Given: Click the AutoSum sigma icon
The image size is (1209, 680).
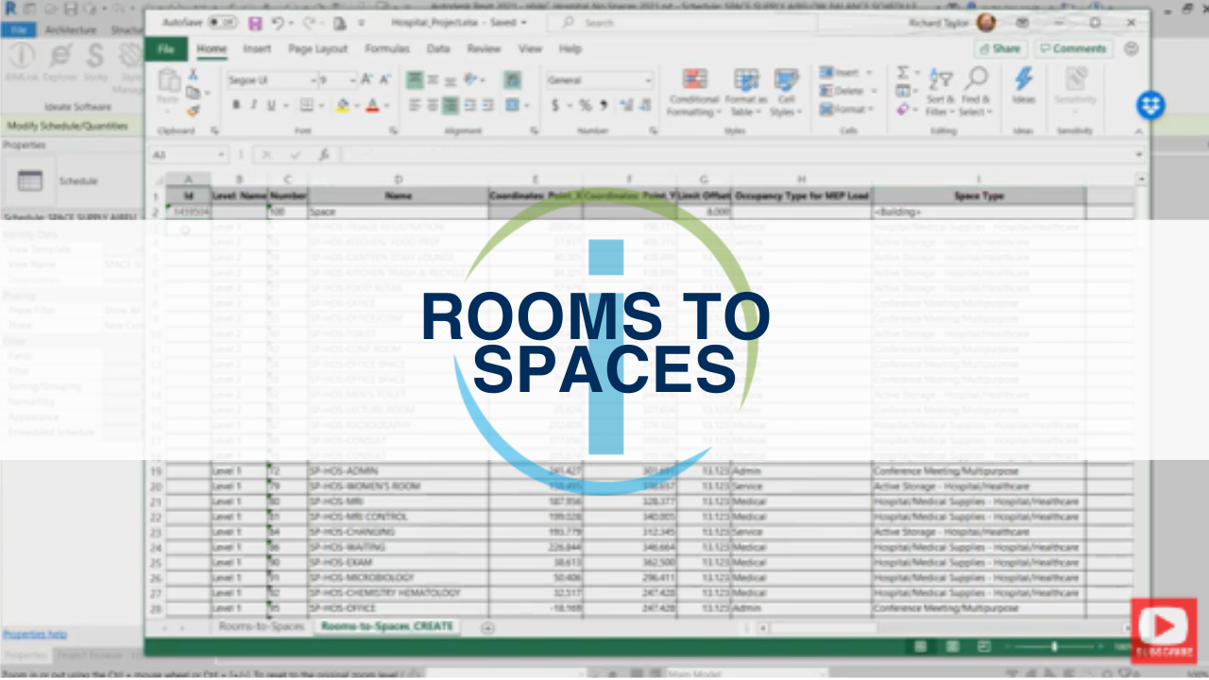Looking at the screenshot, I should pos(903,73).
